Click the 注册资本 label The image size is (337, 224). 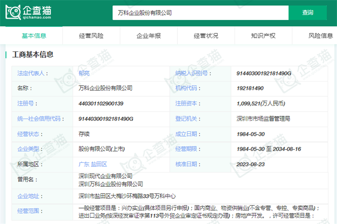[186, 103]
